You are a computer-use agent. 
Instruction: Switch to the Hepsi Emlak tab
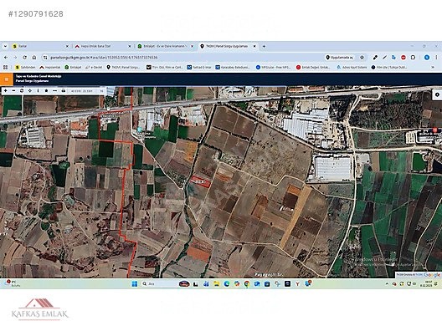coord(103,46)
